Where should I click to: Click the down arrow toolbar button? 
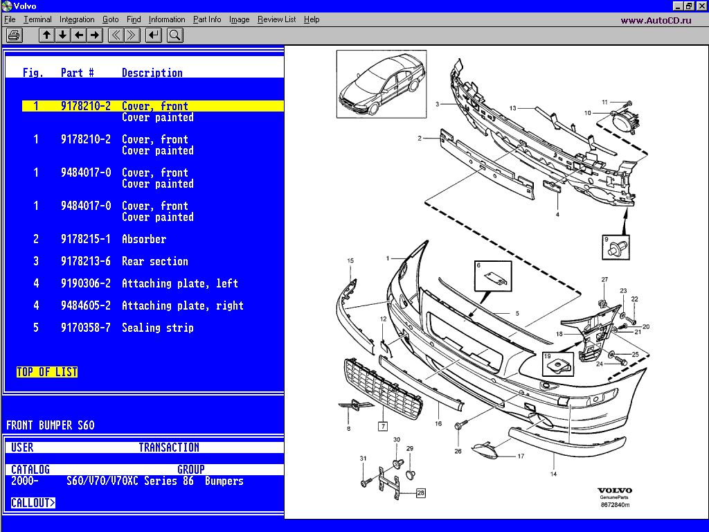[63, 35]
